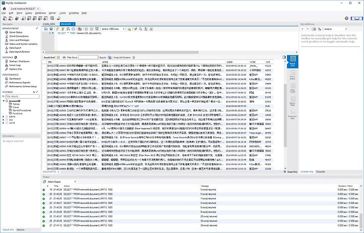Execute query with the lightning bolt icon
Image resolution: width=364 pixels, height=233 pixels.
click(x=58, y=29)
